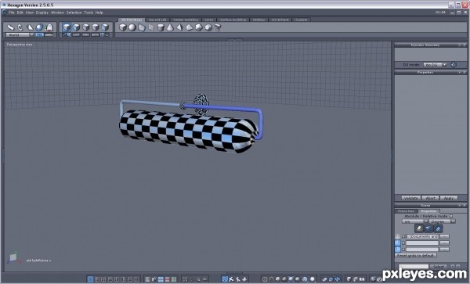Viewport: 470px width, 284px height.
Task: Click the Validate button
Action: click(x=411, y=198)
